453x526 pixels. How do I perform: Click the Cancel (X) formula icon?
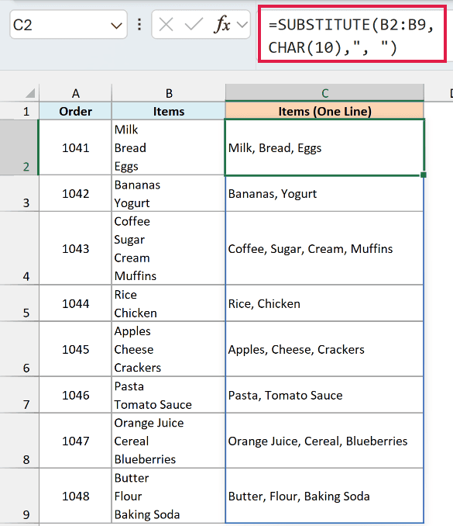(x=166, y=25)
